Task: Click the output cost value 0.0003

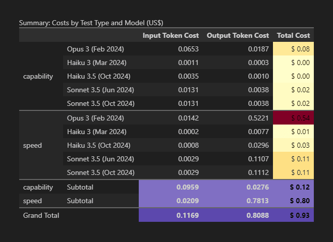Action: [258, 63]
